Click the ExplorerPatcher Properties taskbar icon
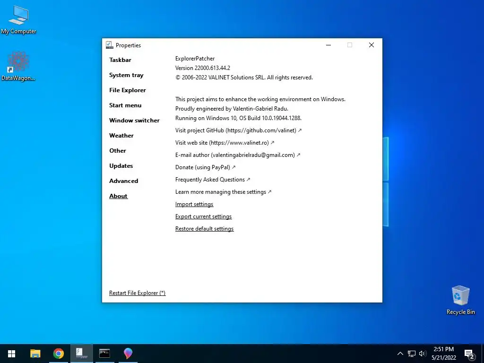This screenshot has width=484, height=363. click(81, 354)
